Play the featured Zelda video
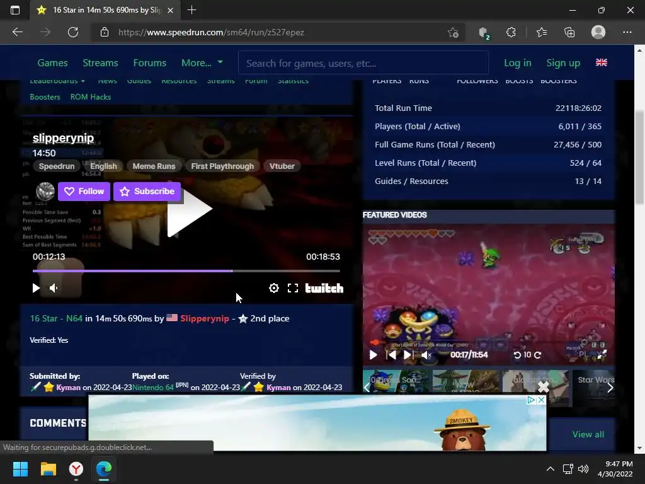This screenshot has height=484, width=645. [373, 355]
